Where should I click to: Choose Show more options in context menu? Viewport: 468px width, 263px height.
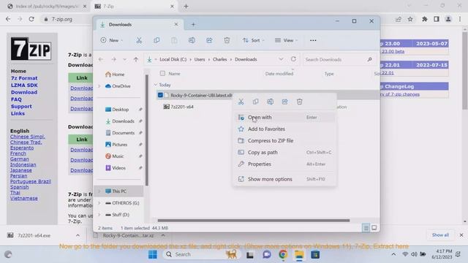(284, 179)
